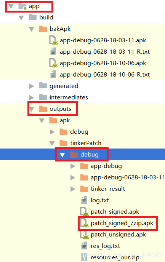Collapse the apk folder arrow
Image resolution: width=165 pixels, height=262 pixels.
42,121
